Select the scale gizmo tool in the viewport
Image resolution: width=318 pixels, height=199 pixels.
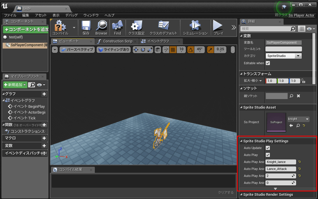click(150, 50)
